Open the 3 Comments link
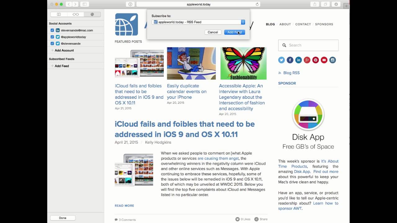397x223 pixels. pyautogui.click(x=125, y=220)
